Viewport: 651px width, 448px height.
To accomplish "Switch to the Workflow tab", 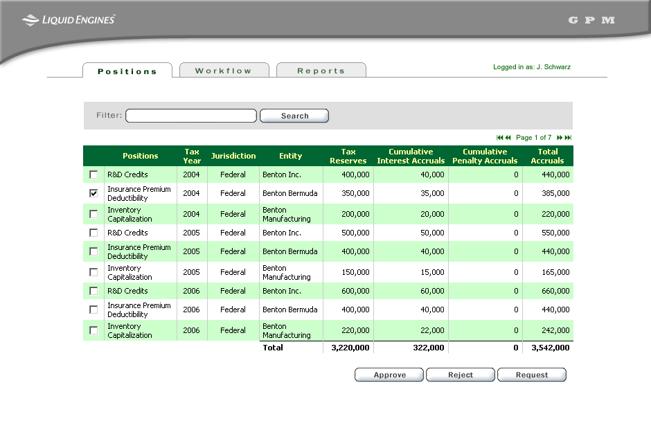I will pyautogui.click(x=224, y=71).
